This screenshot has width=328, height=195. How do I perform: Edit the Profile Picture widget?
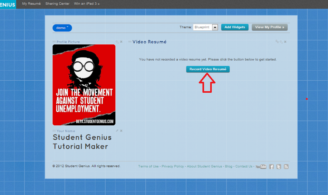click(117, 42)
